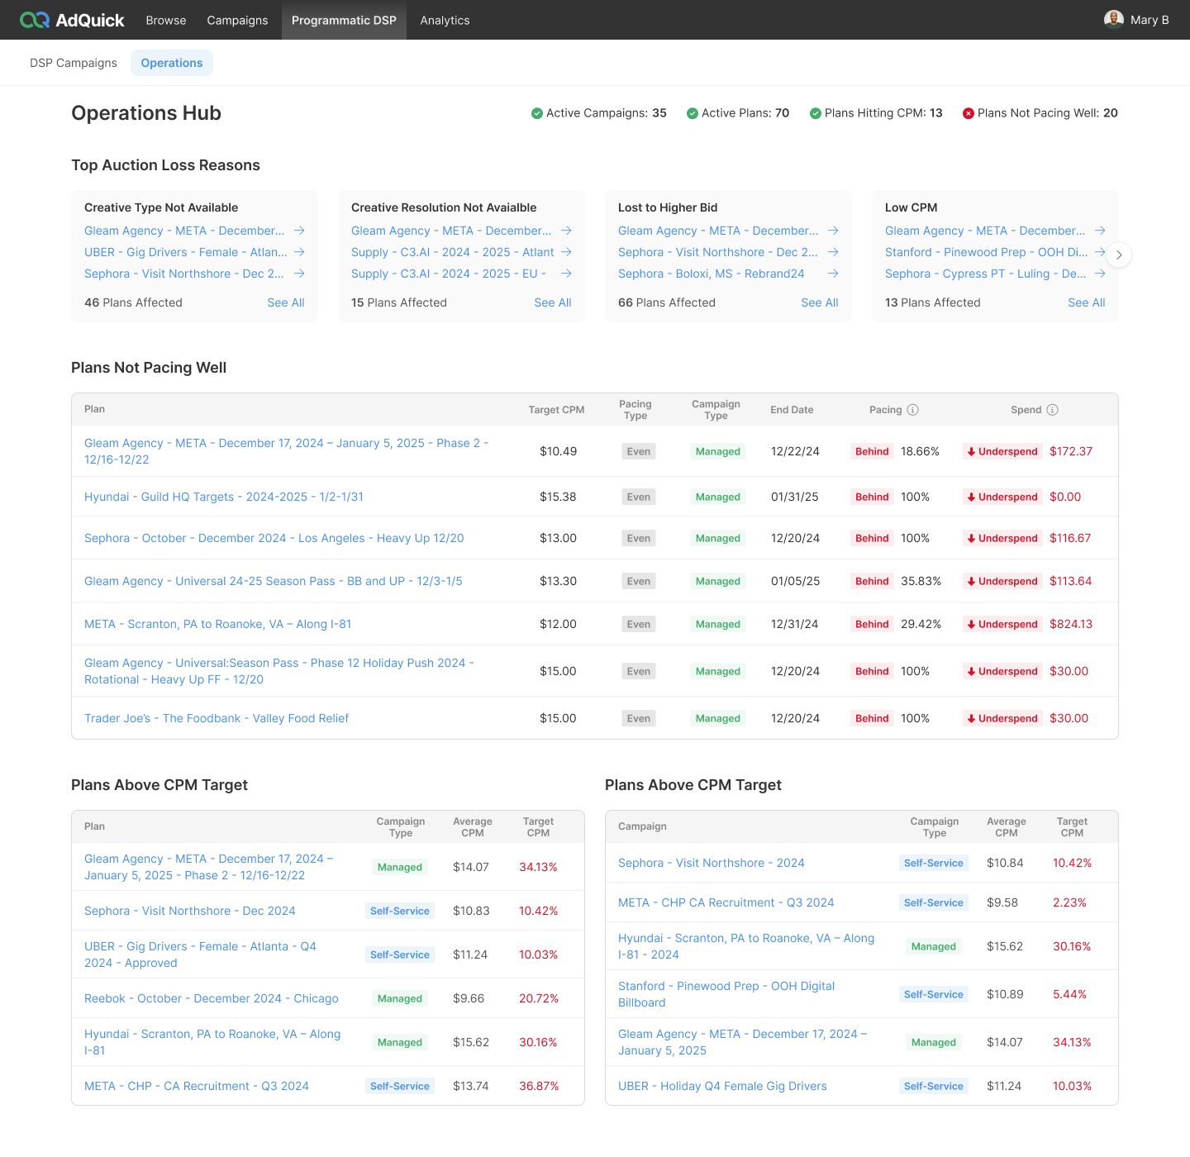This screenshot has width=1190, height=1157.
Task: Click the Target CPM column header
Action: coord(556,410)
